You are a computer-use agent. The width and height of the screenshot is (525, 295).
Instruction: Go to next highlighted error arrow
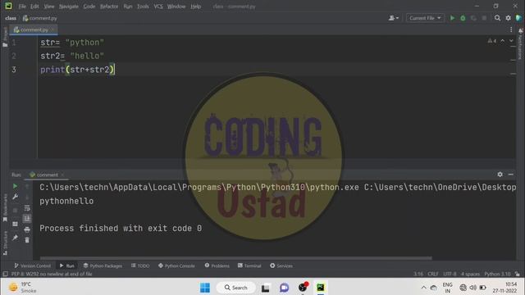511,41
